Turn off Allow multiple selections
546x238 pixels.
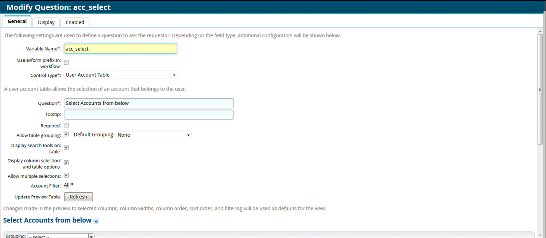pos(67,175)
